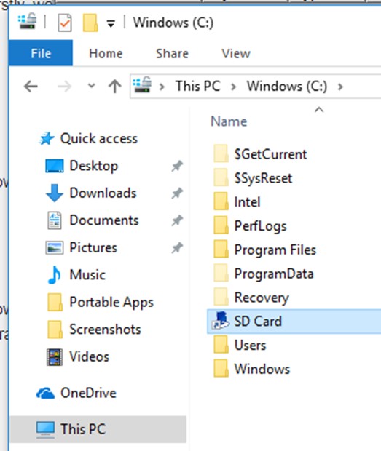Select the Intel folder

coord(247,202)
